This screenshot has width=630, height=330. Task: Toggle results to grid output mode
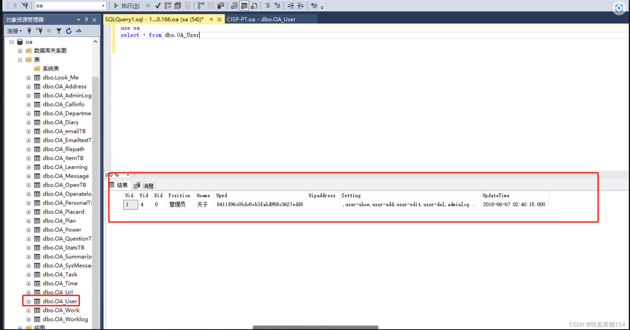click(244, 6)
